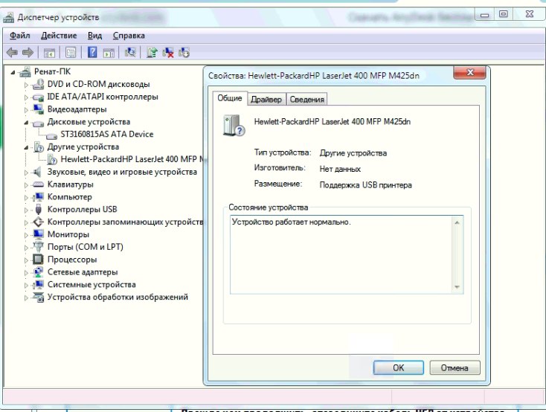This screenshot has height=412, width=546.
Task: Click the Контроллеры USB icon
Action: pyautogui.click(x=39, y=209)
